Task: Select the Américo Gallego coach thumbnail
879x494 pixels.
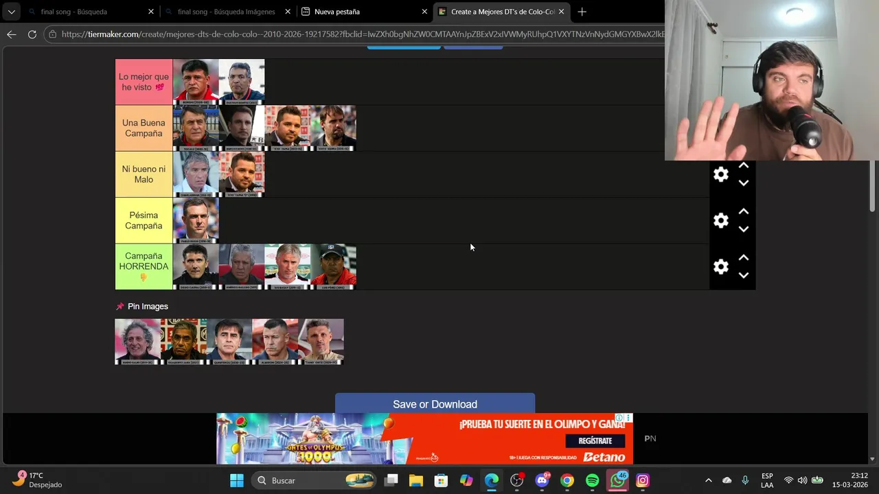Action: click(x=242, y=267)
